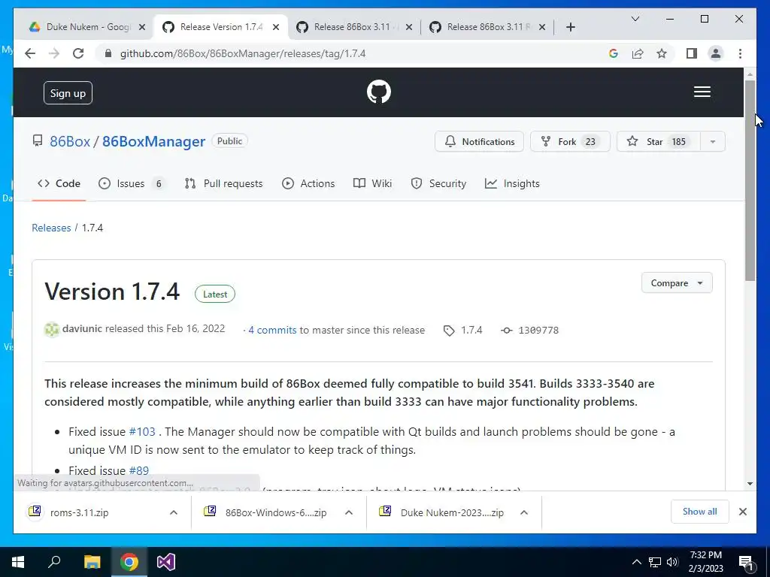Close the Duke Nukem Google Drive tab

(x=142, y=27)
